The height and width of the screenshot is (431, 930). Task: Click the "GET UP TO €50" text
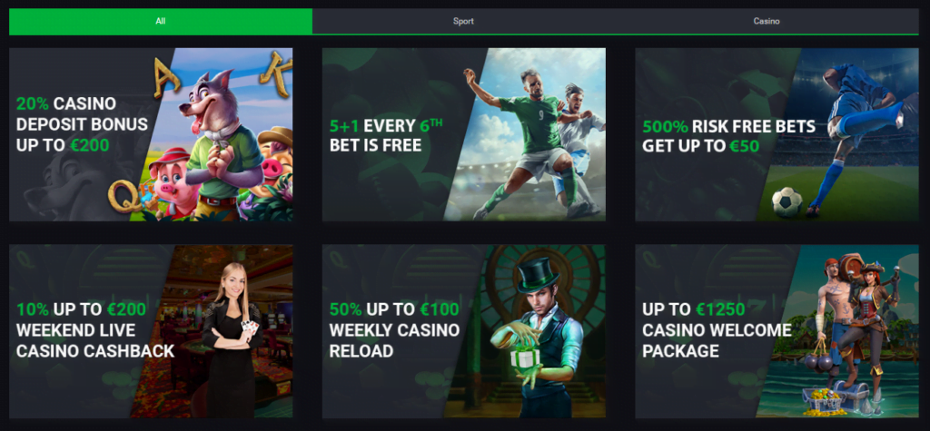tap(701, 146)
